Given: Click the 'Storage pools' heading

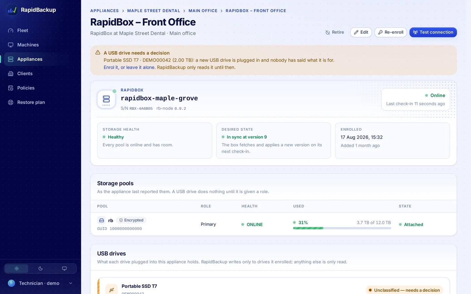Looking at the screenshot, I should coord(115,183).
